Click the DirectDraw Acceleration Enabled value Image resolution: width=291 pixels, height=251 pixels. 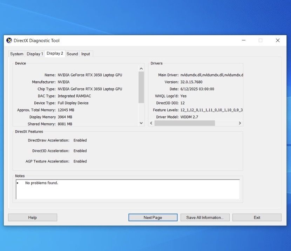pos(80,140)
